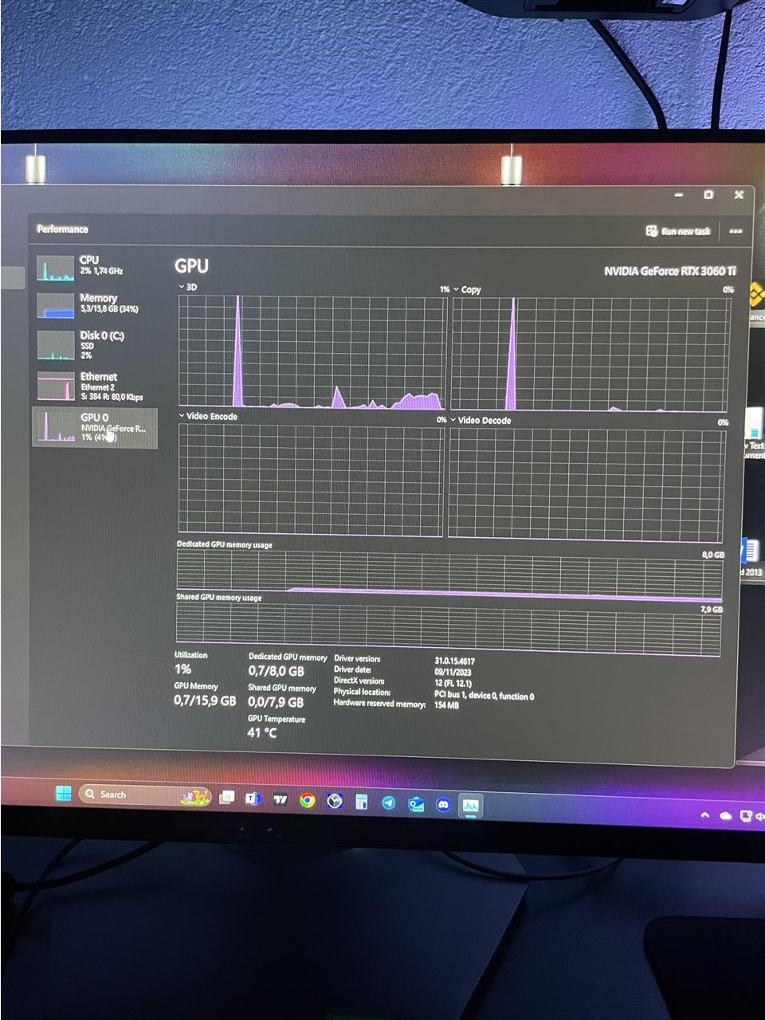This screenshot has width=765, height=1020.
Task: Open the Calculator app from the taskbar
Action: pyautogui.click(x=361, y=802)
